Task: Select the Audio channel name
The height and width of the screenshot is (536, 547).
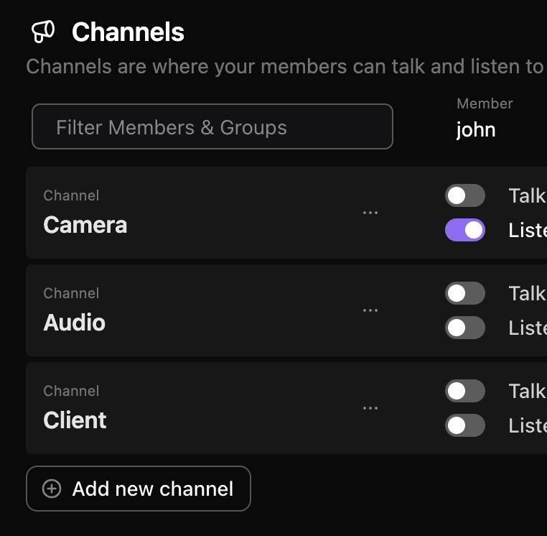Action: tap(75, 323)
